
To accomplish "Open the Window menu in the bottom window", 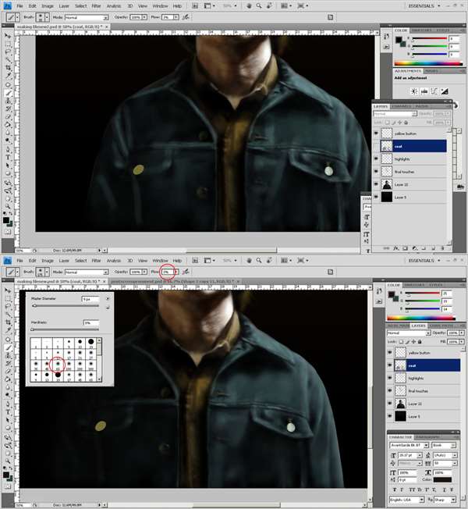I will coord(160,260).
